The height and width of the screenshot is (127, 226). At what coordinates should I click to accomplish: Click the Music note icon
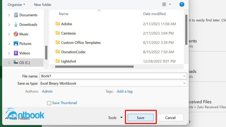[16, 34]
